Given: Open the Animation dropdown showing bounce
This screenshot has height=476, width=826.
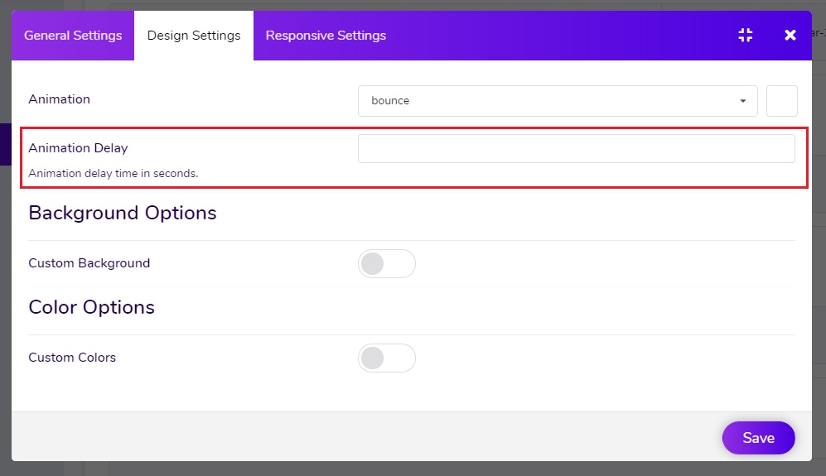Looking at the screenshot, I should (558, 100).
